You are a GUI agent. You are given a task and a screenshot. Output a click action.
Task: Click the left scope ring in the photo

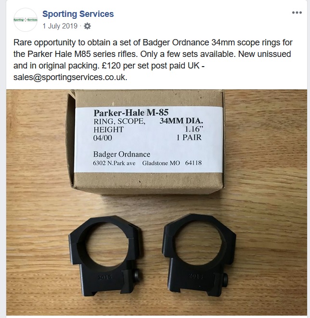(x=105, y=256)
